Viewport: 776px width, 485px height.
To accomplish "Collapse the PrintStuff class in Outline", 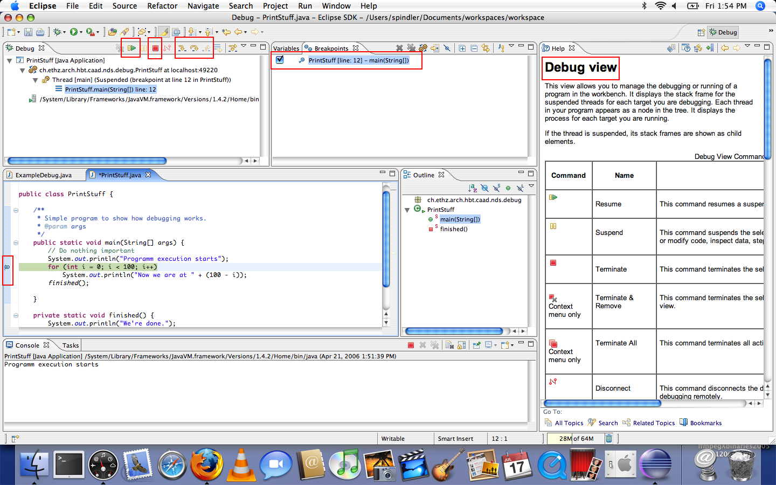I will point(407,210).
